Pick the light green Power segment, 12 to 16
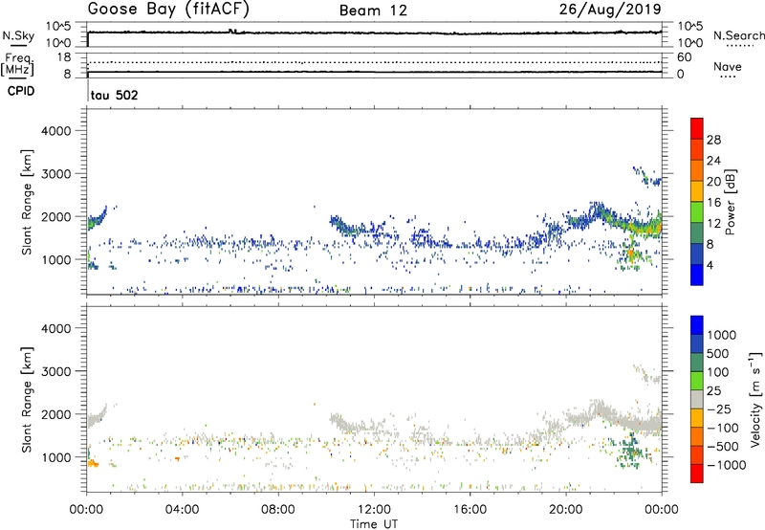 click(697, 212)
